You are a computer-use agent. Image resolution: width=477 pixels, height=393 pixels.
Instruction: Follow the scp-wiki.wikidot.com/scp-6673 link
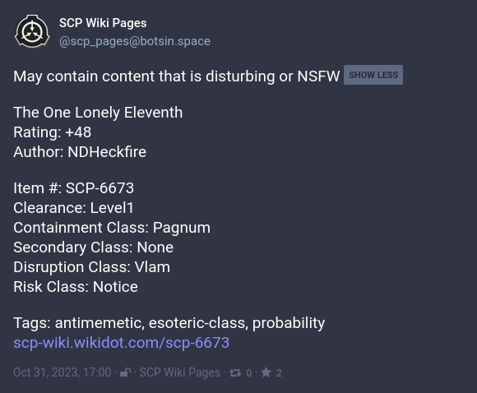point(122,343)
